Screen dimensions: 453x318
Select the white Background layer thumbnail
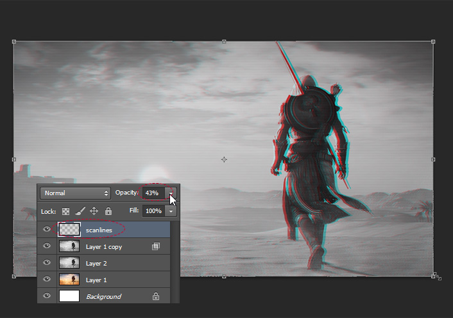click(69, 296)
